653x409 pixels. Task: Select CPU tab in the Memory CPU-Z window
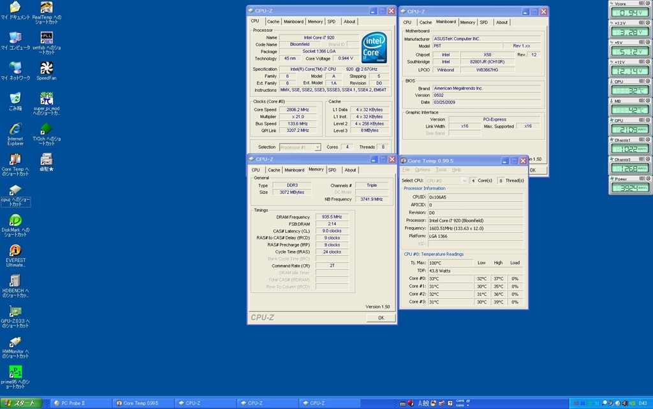point(256,170)
